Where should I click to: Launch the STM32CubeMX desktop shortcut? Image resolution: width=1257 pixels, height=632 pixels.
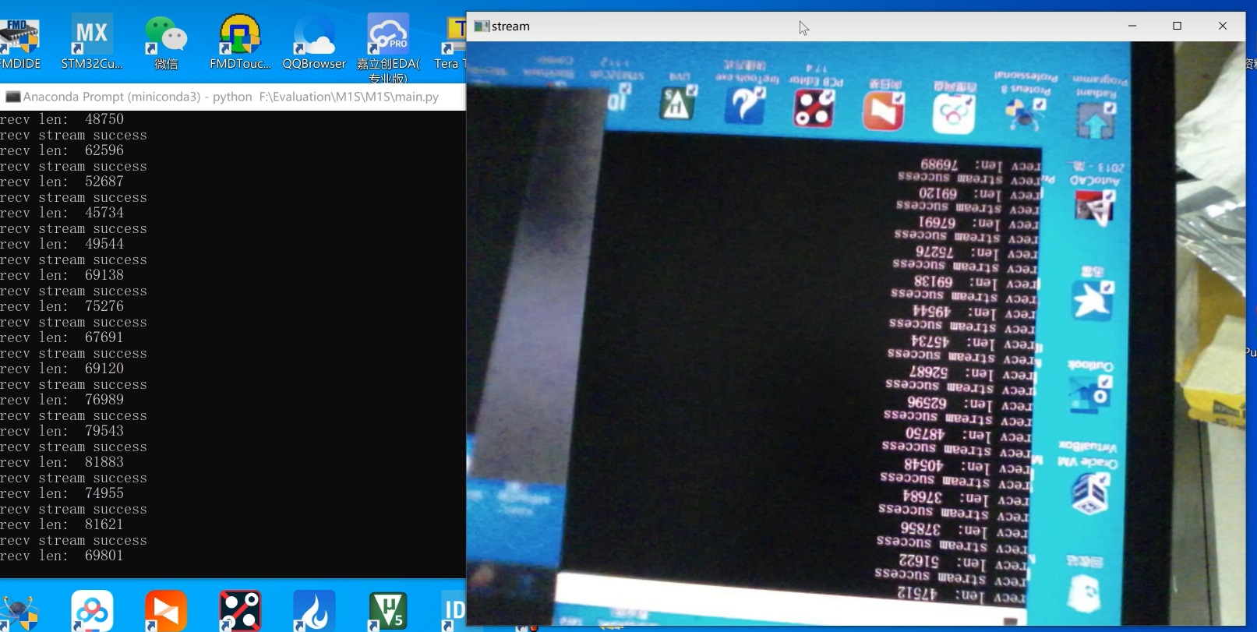pos(92,43)
